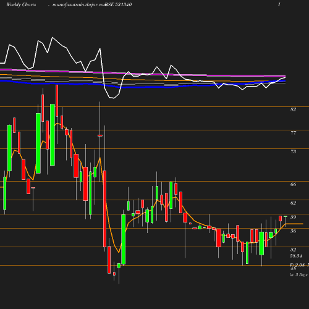Click the 59 price axis label
Image resolution: width=309 pixels, height=309 pixels.
(293, 217)
